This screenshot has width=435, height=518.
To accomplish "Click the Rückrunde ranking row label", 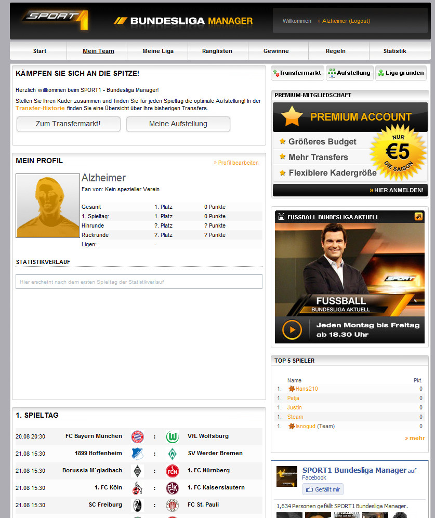I will [x=95, y=235].
